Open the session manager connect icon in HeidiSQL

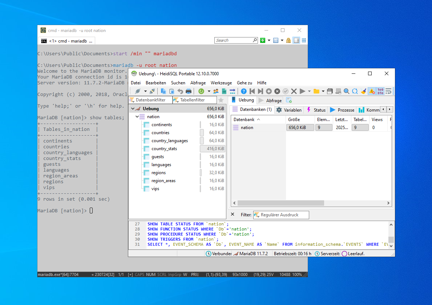138,91
